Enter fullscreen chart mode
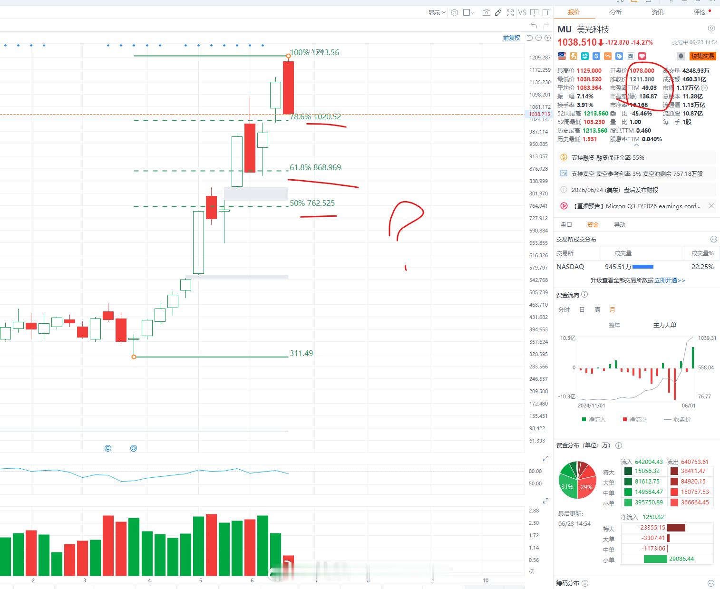 point(510,13)
